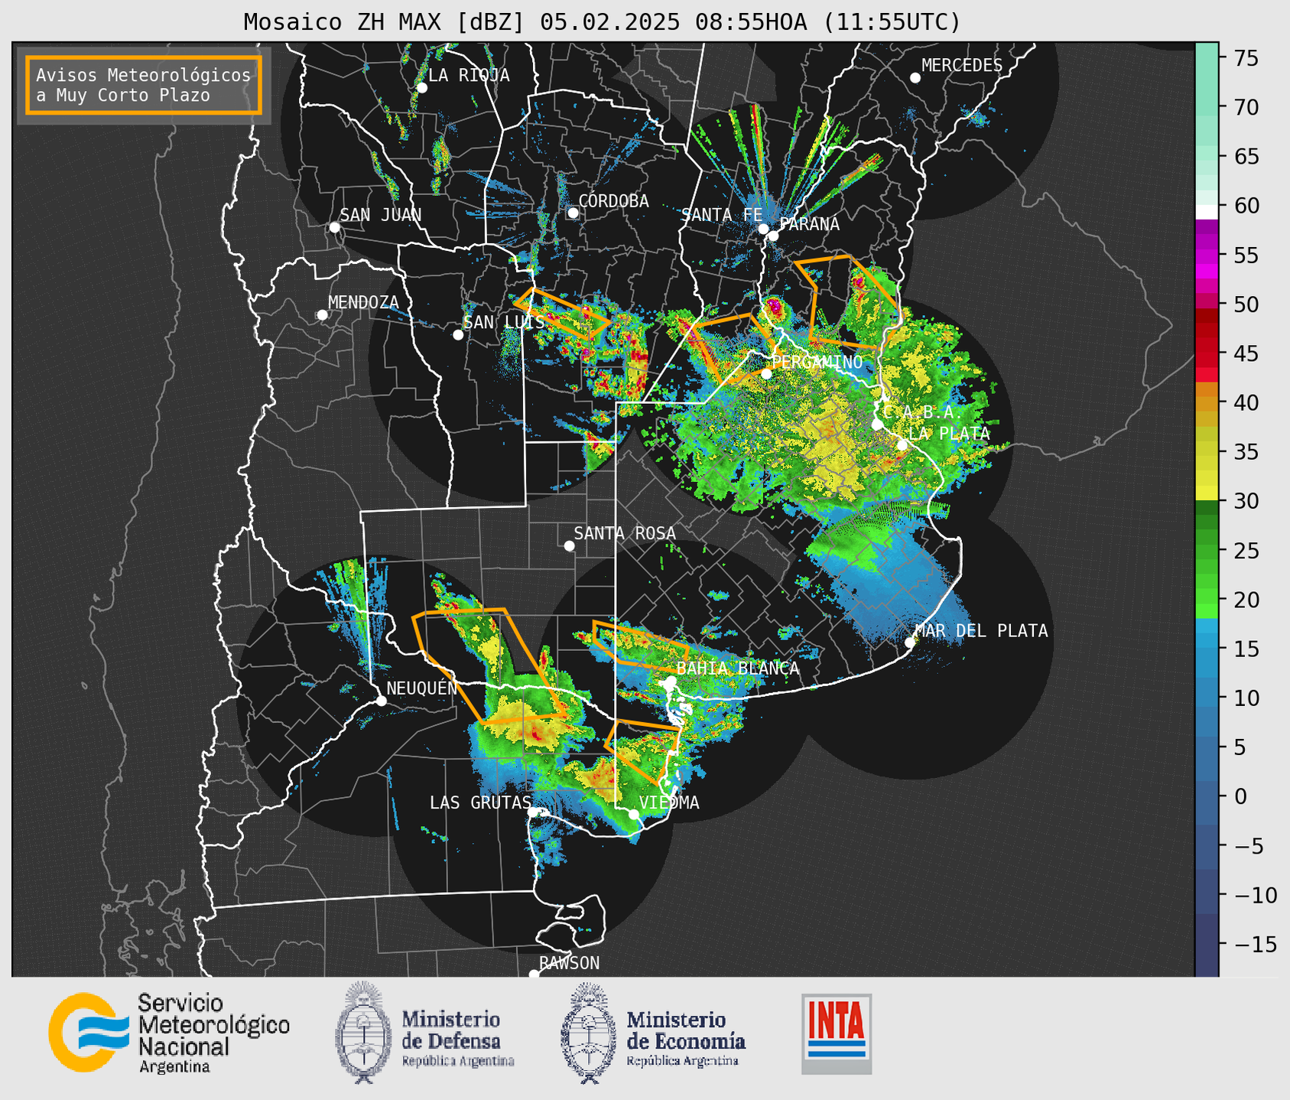Click the Avisos Meteorológicos a Muy Corto Plazo legend box
Image resolution: width=1290 pixels, height=1100 pixels.
pos(144,85)
